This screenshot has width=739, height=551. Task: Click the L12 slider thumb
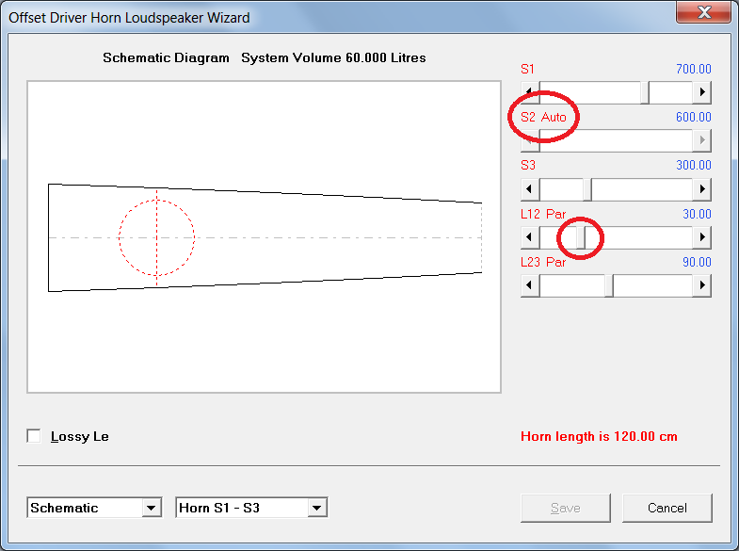[x=581, y=237]
